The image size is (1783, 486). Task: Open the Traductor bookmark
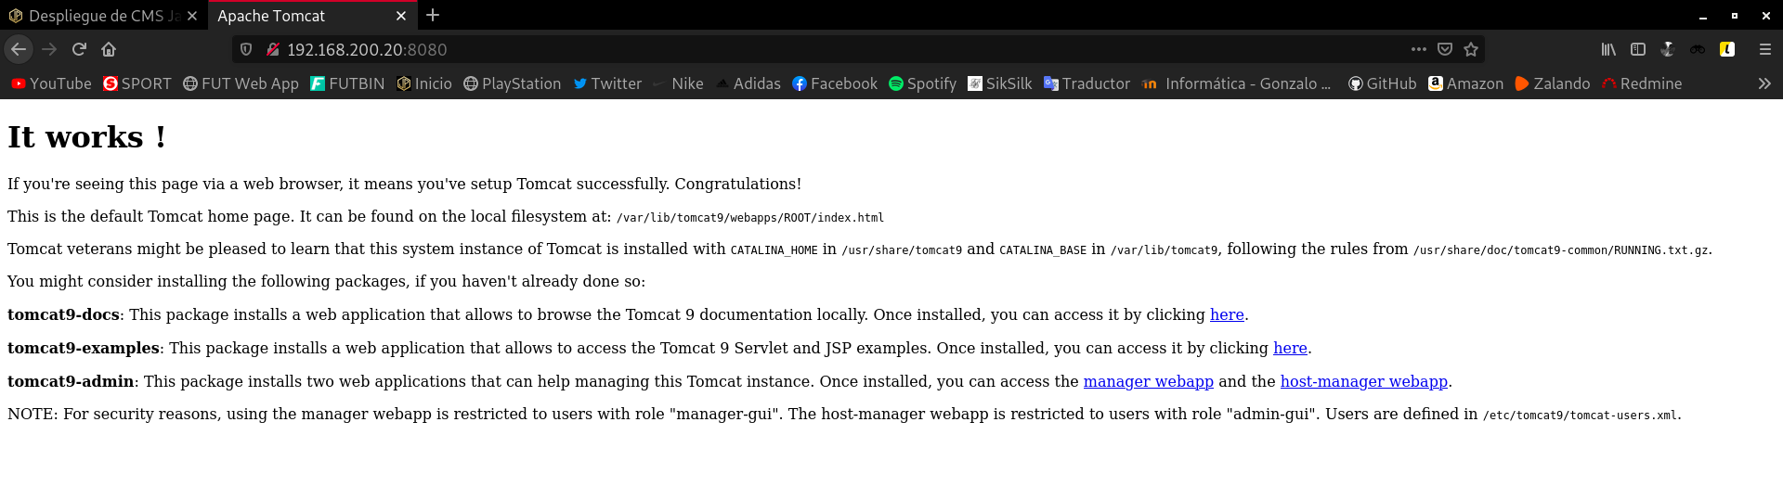(x=1087, y=83)
